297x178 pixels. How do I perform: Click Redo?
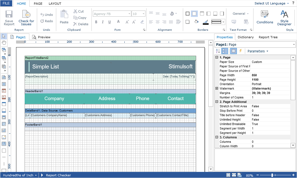[x=47, y=21]
